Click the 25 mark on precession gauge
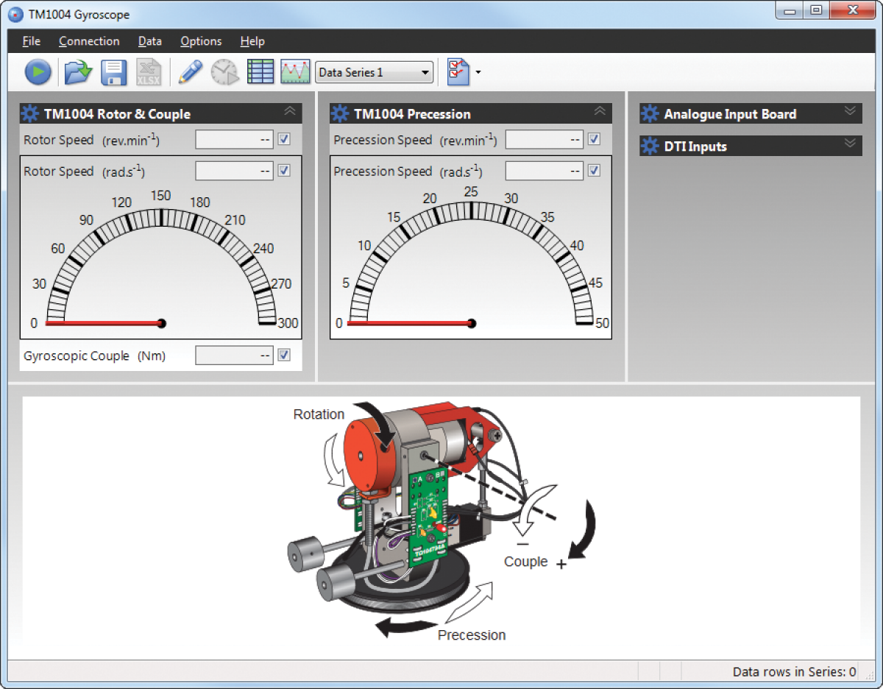 (471, 191)
